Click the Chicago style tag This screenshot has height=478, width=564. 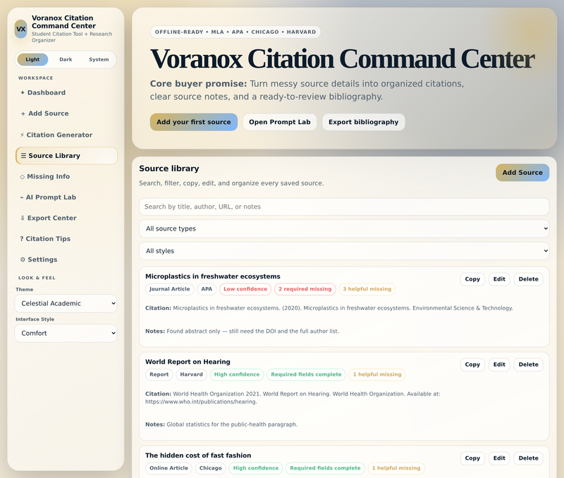(x=210, y=468)
